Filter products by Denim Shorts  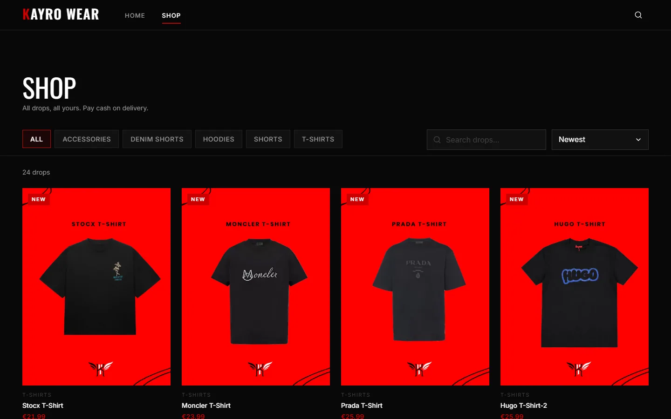157,139
